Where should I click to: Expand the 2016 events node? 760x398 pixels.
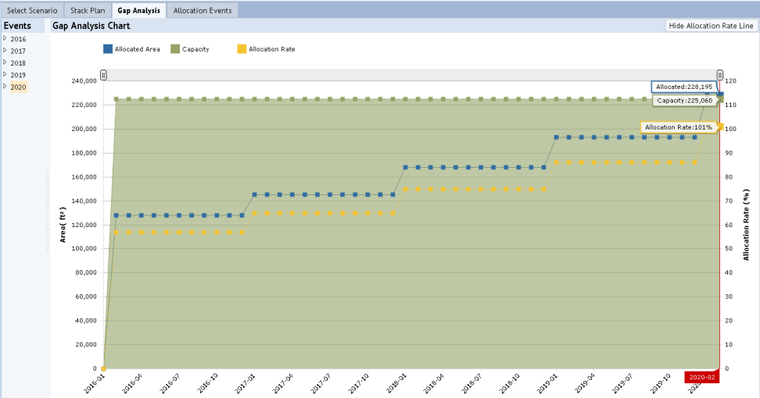tap(5, 38)
